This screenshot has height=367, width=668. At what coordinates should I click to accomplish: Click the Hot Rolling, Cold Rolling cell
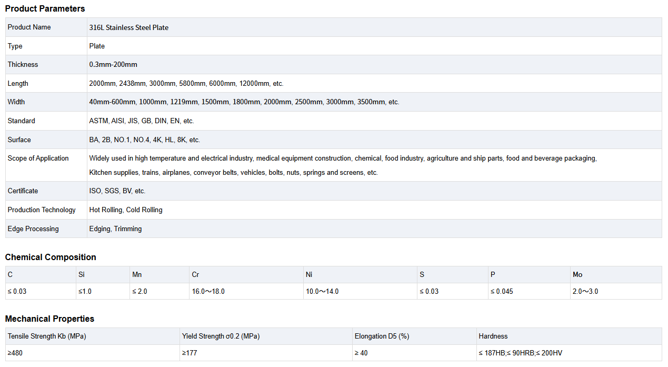click(x=126, y=210)
